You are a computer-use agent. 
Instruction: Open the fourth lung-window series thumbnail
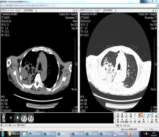coord(24,118)
